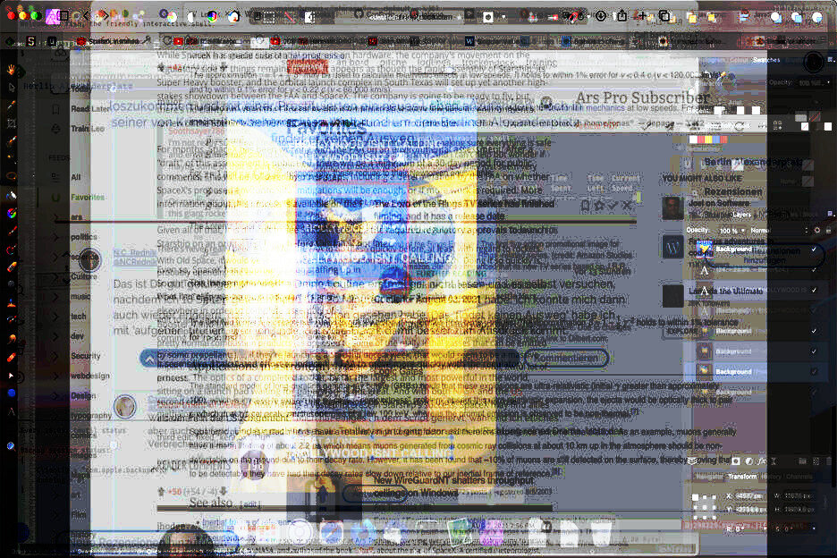The width and height of the screenshot is (837, 558).
Task: Open the Joel on Software recommendation
Action: coord(718,203)
